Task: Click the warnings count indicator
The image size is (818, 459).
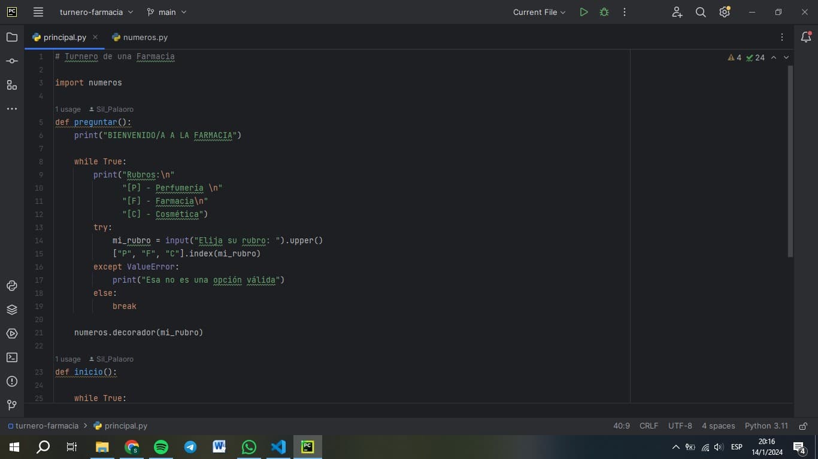Action: pyautogui.click(x=735, y=57)
